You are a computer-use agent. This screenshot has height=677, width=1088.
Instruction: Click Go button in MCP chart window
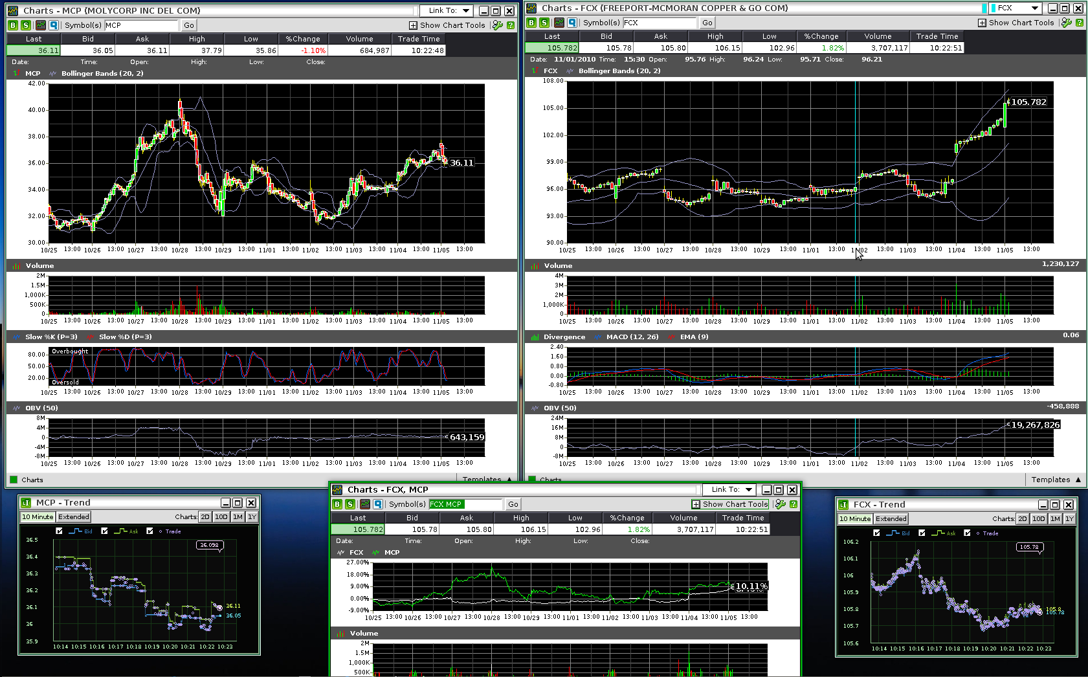pos(189,25)
